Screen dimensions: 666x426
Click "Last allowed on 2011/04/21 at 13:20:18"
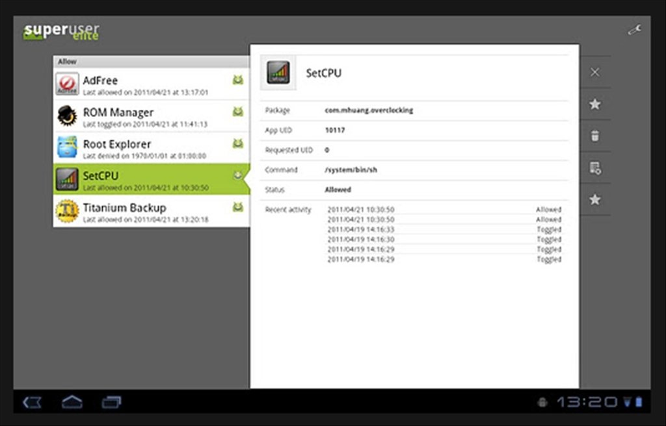pos(146,219)
